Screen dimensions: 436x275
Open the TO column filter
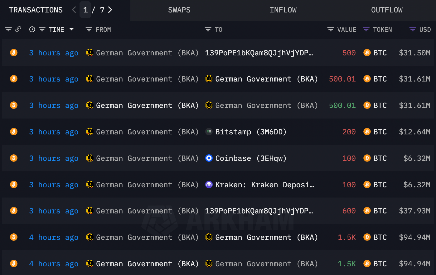click(208, 30)
